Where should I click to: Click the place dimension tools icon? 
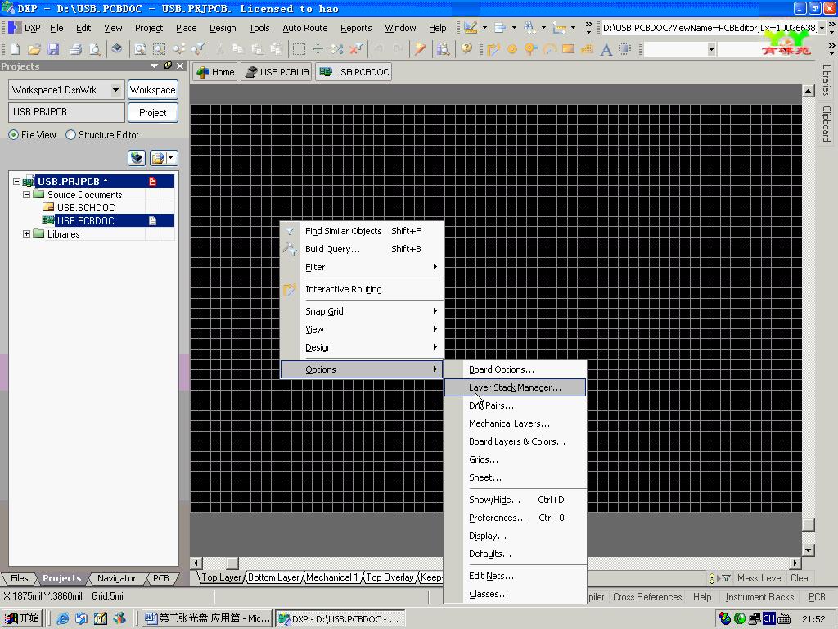point(560,28)
